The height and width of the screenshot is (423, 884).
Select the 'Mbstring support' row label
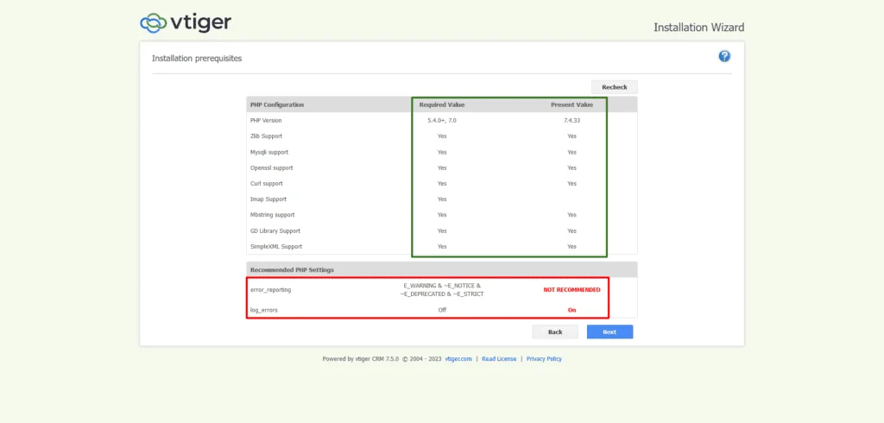pyautogui.click(x=272, y=215)
